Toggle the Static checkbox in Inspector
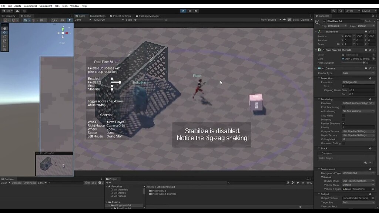 click(362, 21)
